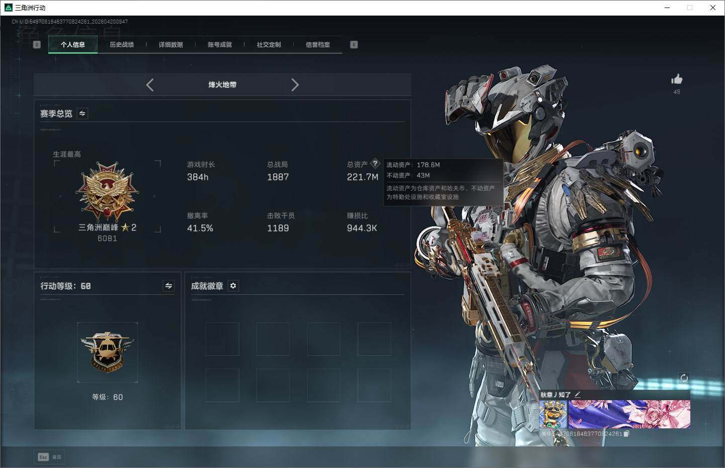725x468 pixels.
Task: Click the 赛季总览 heading
Action: tap(56, 113)
